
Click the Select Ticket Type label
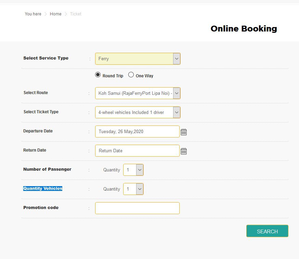point(41,112)
